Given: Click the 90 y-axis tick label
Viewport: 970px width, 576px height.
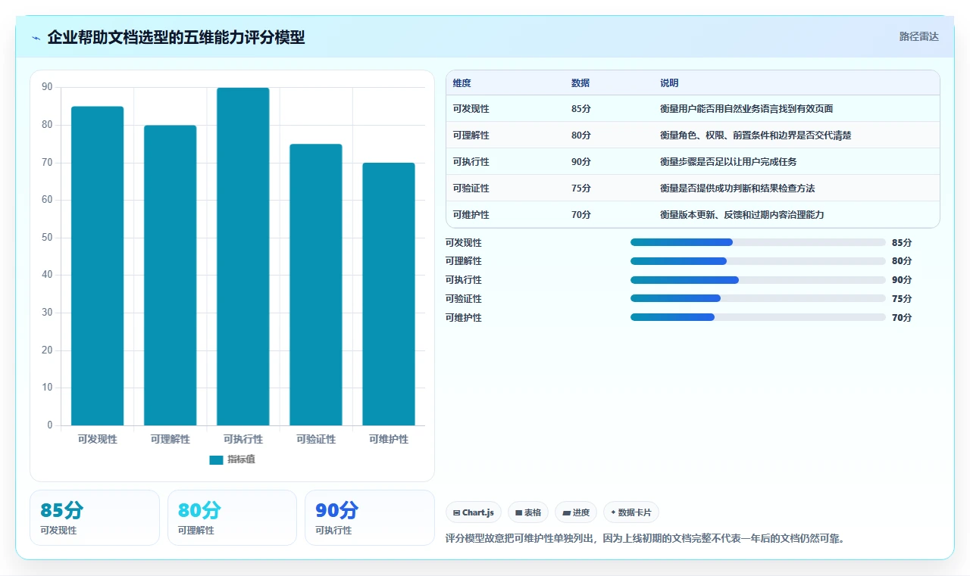Looking at the screenshot, I should [x=47, y=87].
